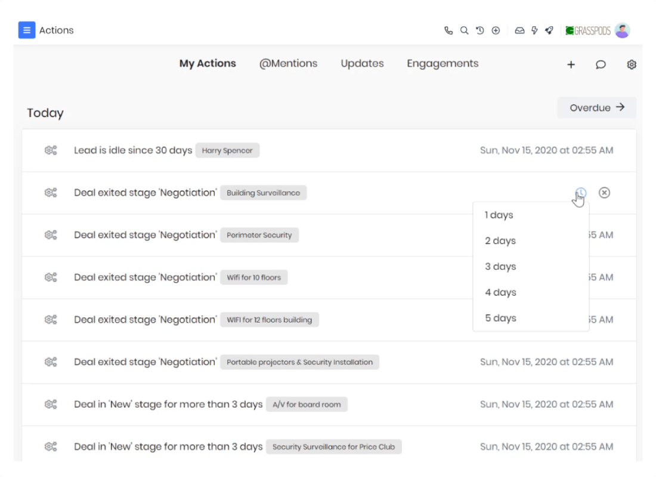The image size is (656, 477).
Task: Click the 'Overdue' button with arrow
Action: pos(596,108)
